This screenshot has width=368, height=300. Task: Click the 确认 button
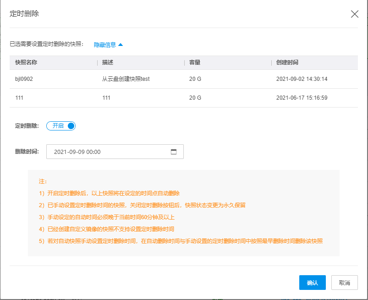pos(313,283)
